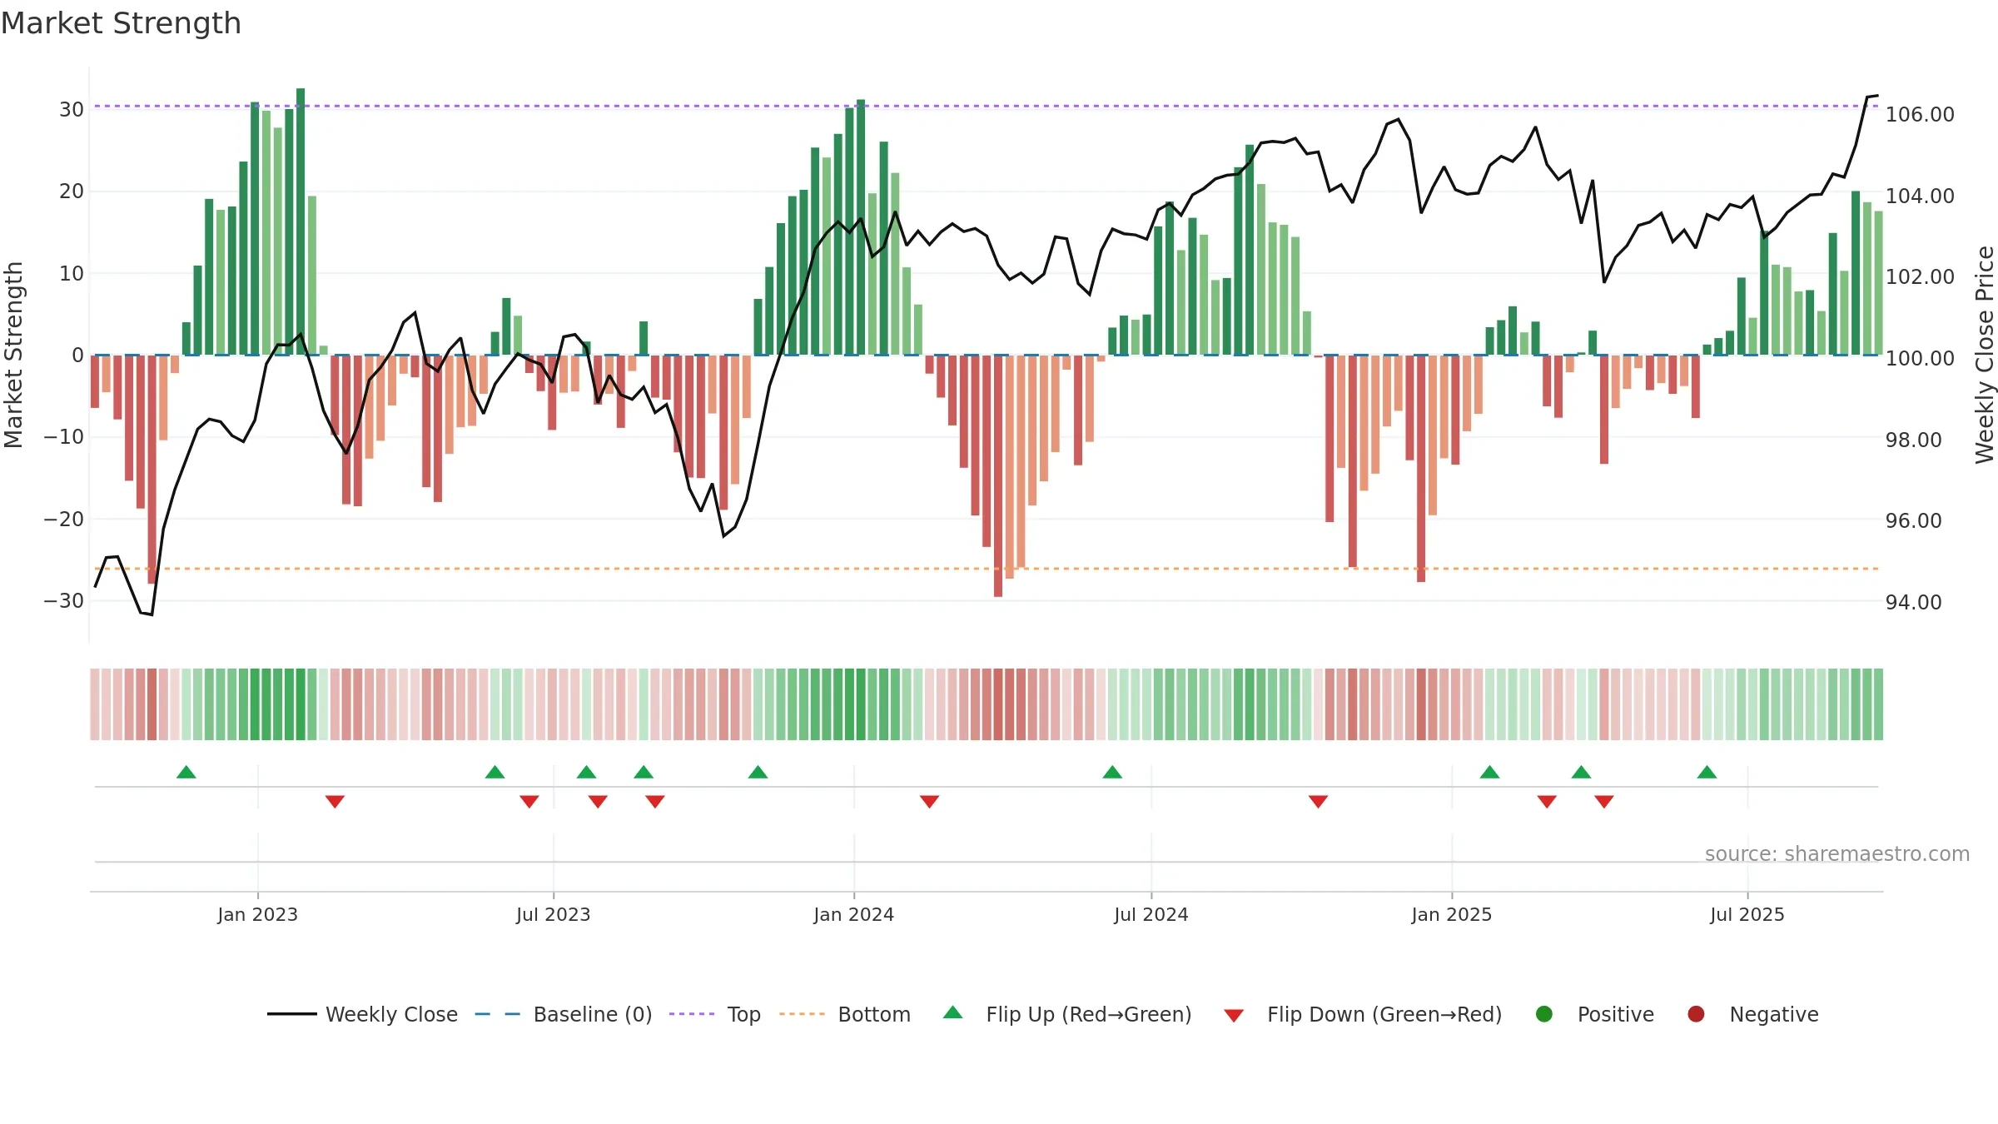Select the red flip-down marker just after Jan 2023

(335, 801)
